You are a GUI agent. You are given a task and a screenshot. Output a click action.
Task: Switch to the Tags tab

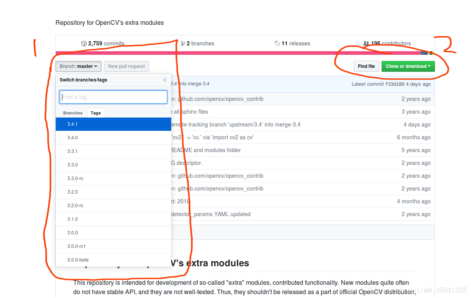[x=96, y=113]
